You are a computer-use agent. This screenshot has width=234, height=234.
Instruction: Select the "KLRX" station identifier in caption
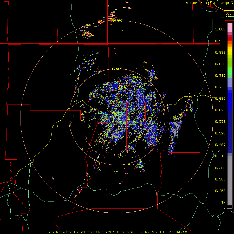pyautogui.click(x=145, y=232)
